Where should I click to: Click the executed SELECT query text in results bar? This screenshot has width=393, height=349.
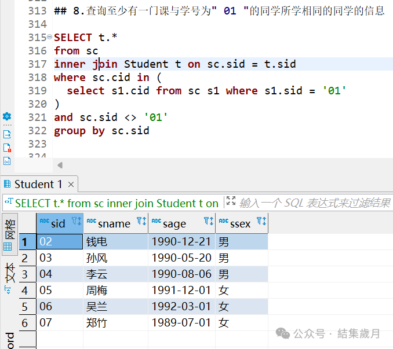pos(117,203)
